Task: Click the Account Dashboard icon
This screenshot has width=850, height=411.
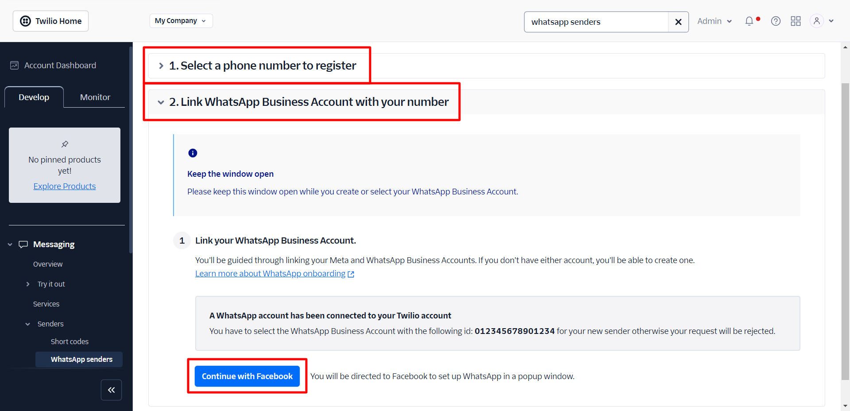Action: pos(15,66)
